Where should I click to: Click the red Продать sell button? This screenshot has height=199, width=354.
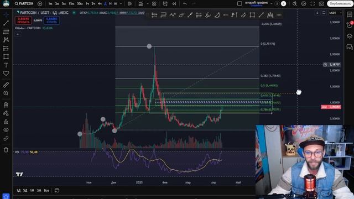[x=23, y=20]
